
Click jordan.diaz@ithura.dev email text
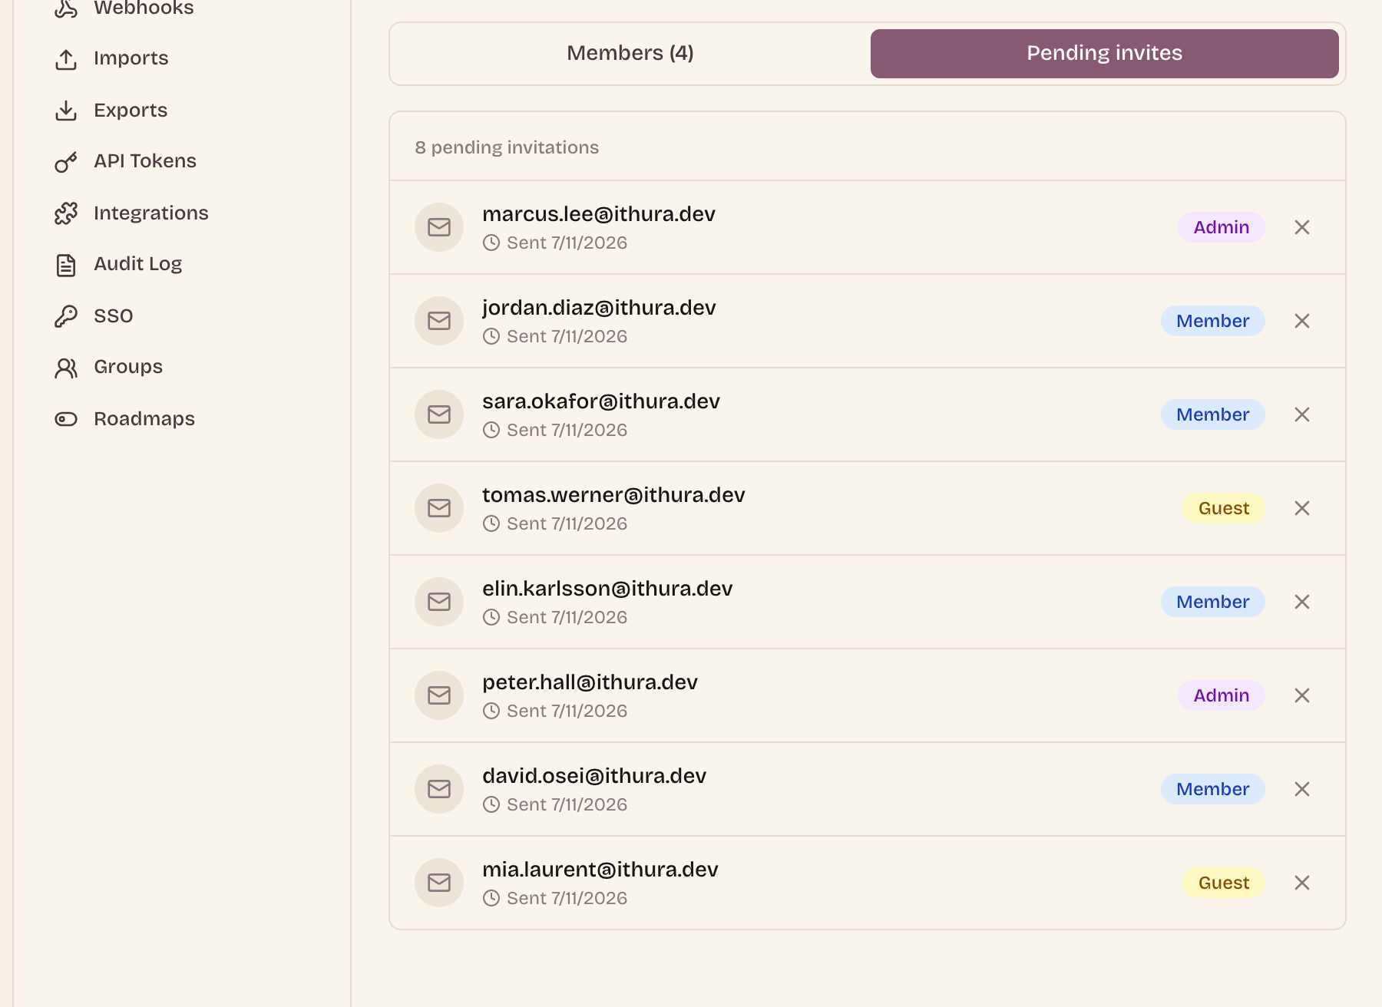(599, 308)
